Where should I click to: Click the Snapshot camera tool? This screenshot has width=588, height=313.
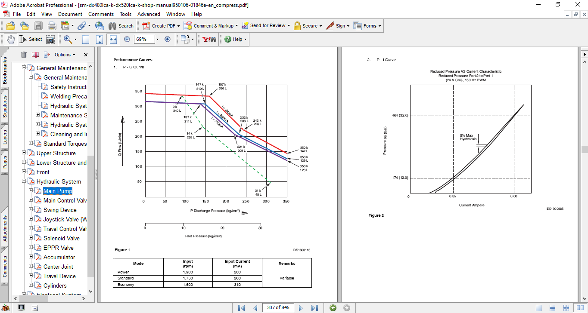tap(50, 39)
